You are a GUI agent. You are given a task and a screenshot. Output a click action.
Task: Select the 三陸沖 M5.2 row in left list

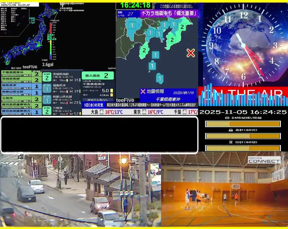(x=21, y=99)
